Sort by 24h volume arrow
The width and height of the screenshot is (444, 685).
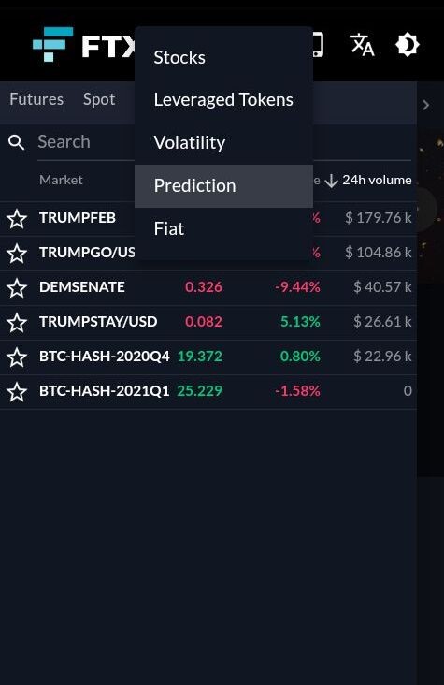coord(331,180)
